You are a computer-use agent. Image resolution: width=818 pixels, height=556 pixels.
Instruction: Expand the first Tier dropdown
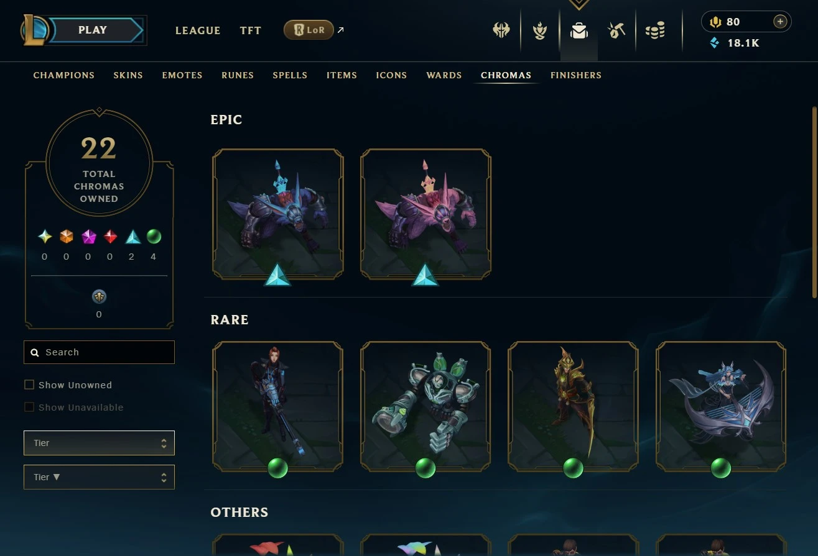coord(99,443)
